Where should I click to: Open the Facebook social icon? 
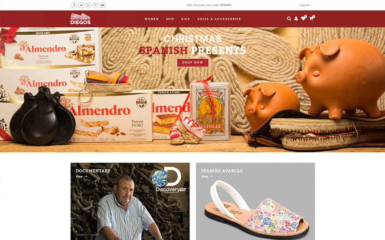coord(74,5)
